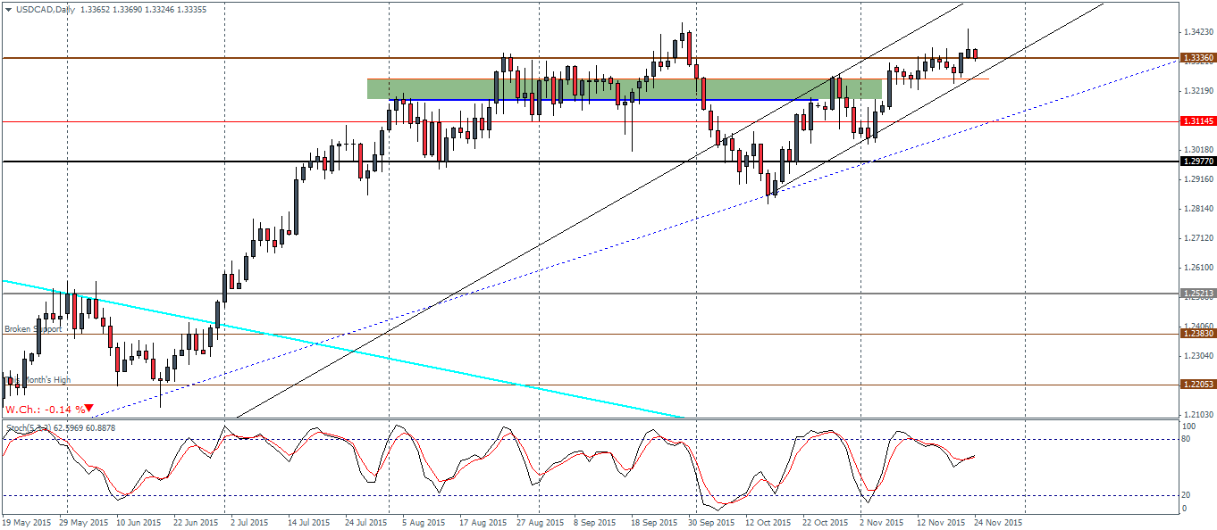Click the 1.25213 gray price label

point(1198,293)
